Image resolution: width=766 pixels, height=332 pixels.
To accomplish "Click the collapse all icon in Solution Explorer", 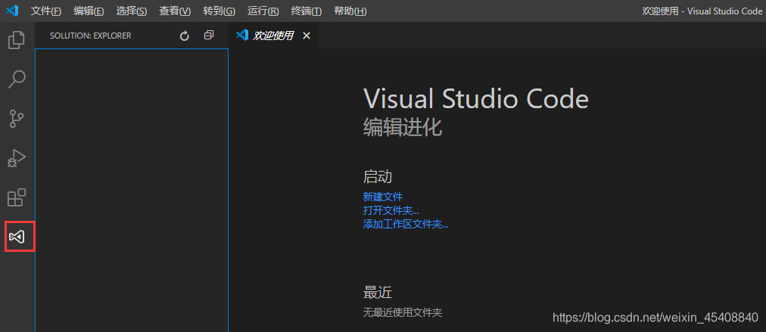I will point(209,35).
